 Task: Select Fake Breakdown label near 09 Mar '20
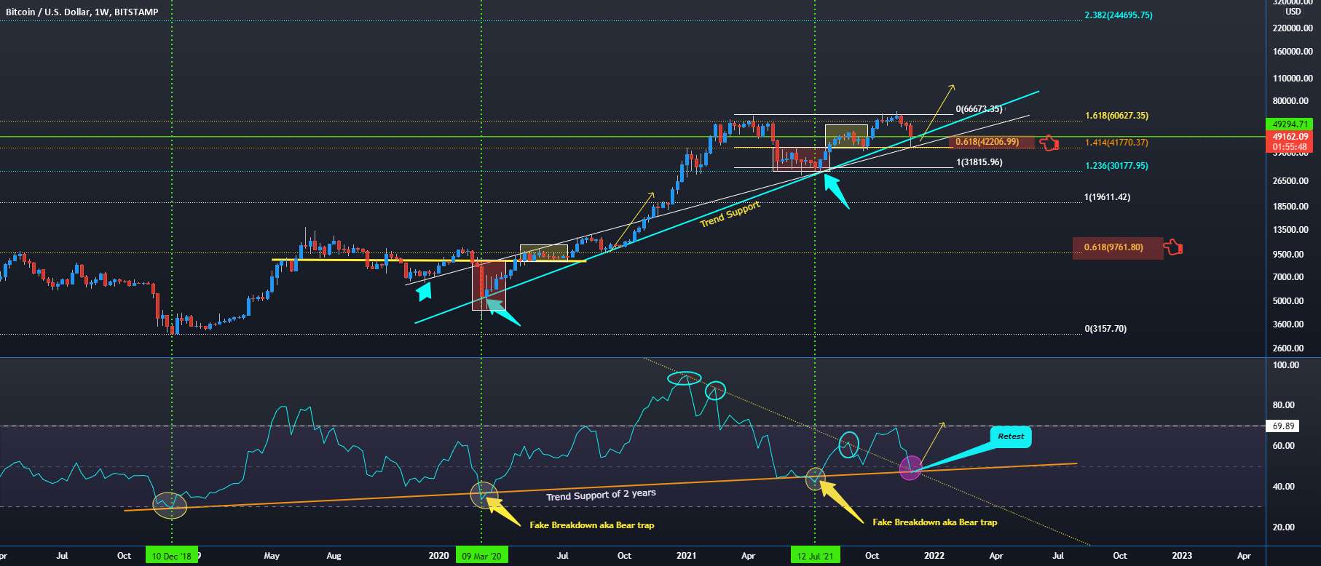(x=591, y=525)
